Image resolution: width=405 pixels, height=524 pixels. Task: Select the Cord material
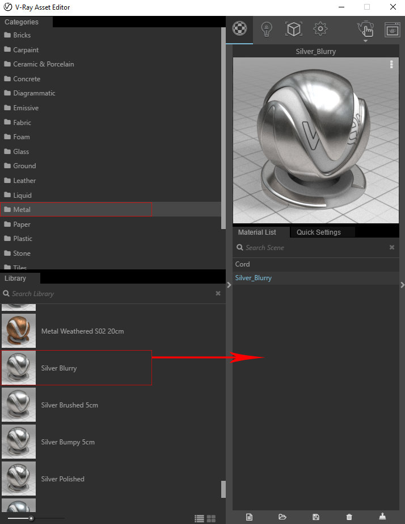[315, 264]
